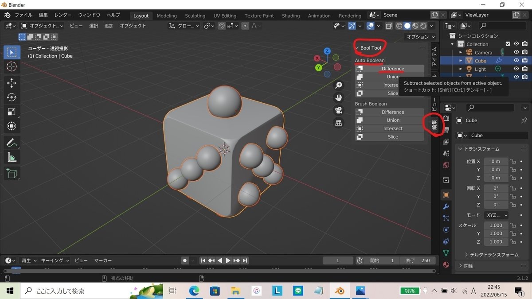The image size is (532, 299).
Task: Click the 位置 X value field
Action: click(495, 161)
